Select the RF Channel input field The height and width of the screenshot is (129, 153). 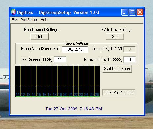click(60, 60)
